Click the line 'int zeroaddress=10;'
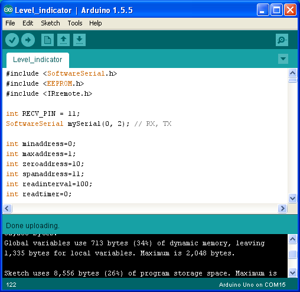This screenshot has width=300, height=292. 45,164
